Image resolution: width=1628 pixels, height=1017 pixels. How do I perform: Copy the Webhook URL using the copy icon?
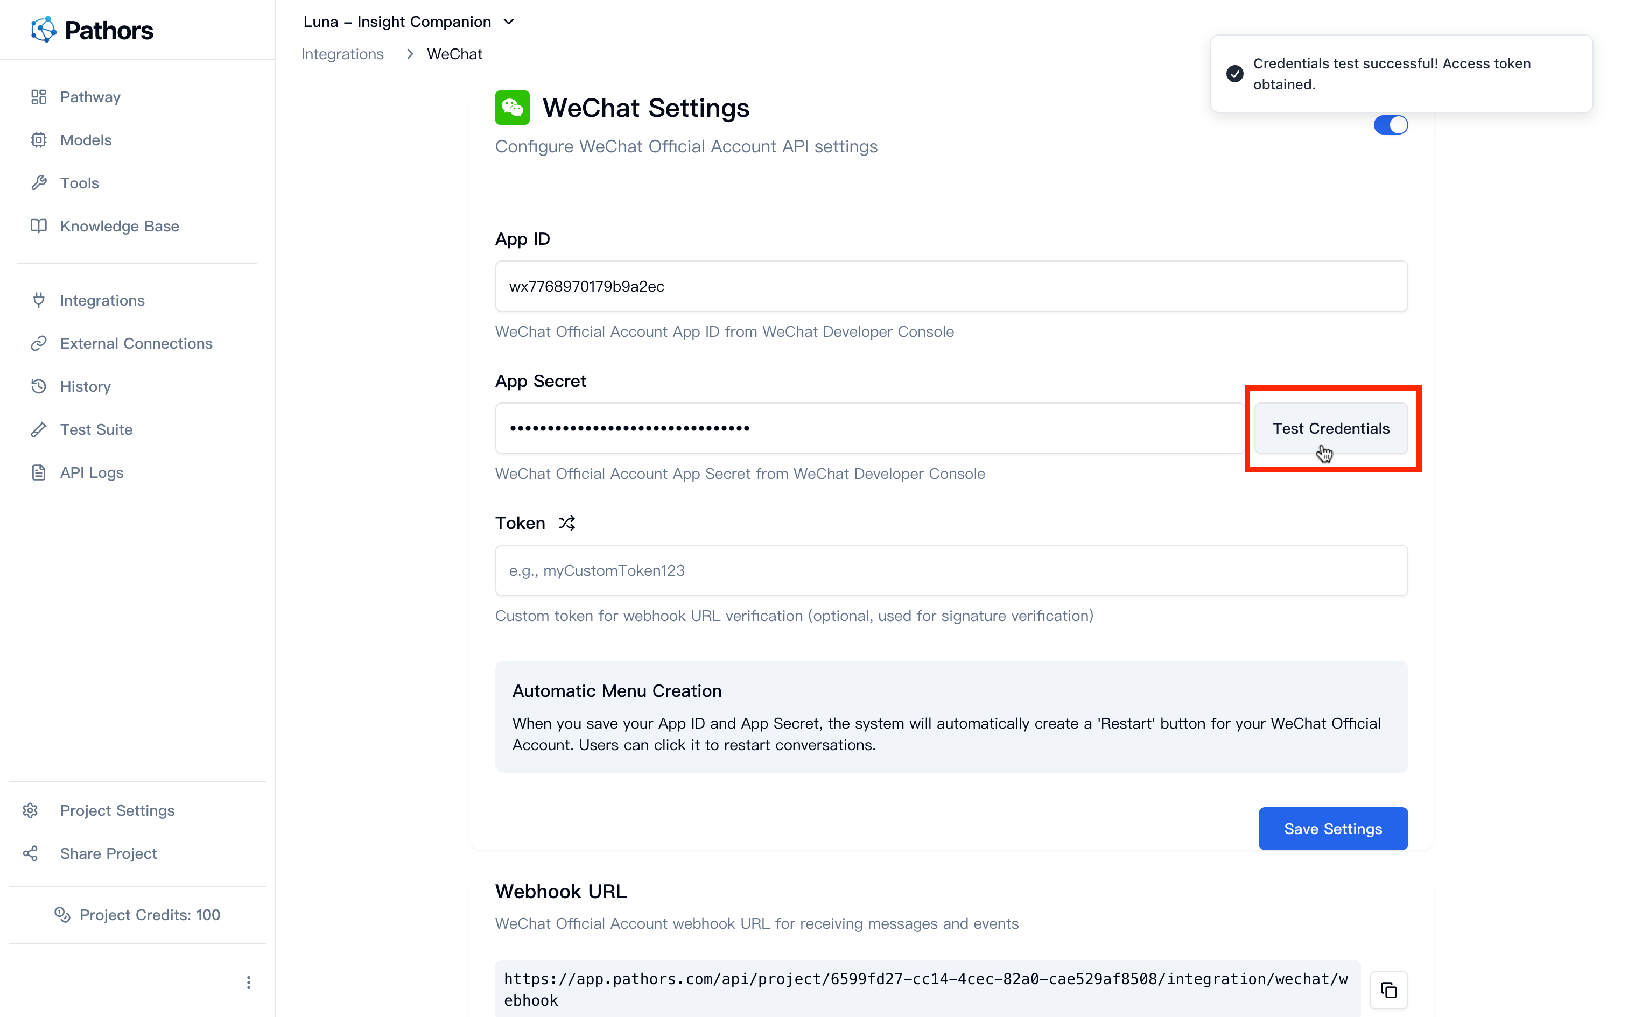(x=1389, y=990)
